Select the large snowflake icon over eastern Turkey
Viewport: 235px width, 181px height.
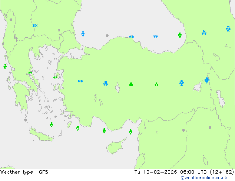(182, 83)
